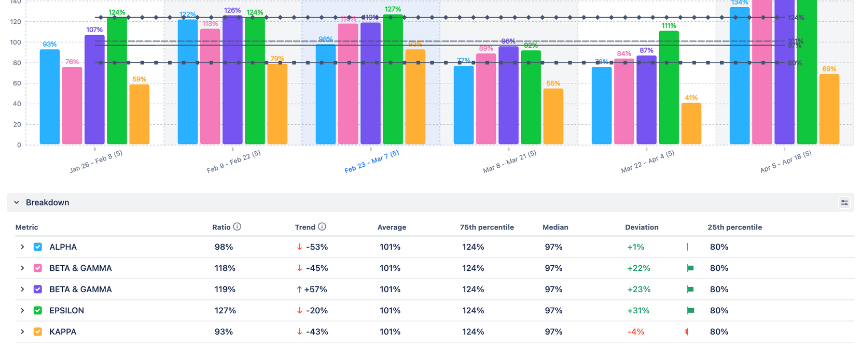The image size is (861, 347).
Task: Click green flag in pink BETA & GAMMA row
Action: 690,268
